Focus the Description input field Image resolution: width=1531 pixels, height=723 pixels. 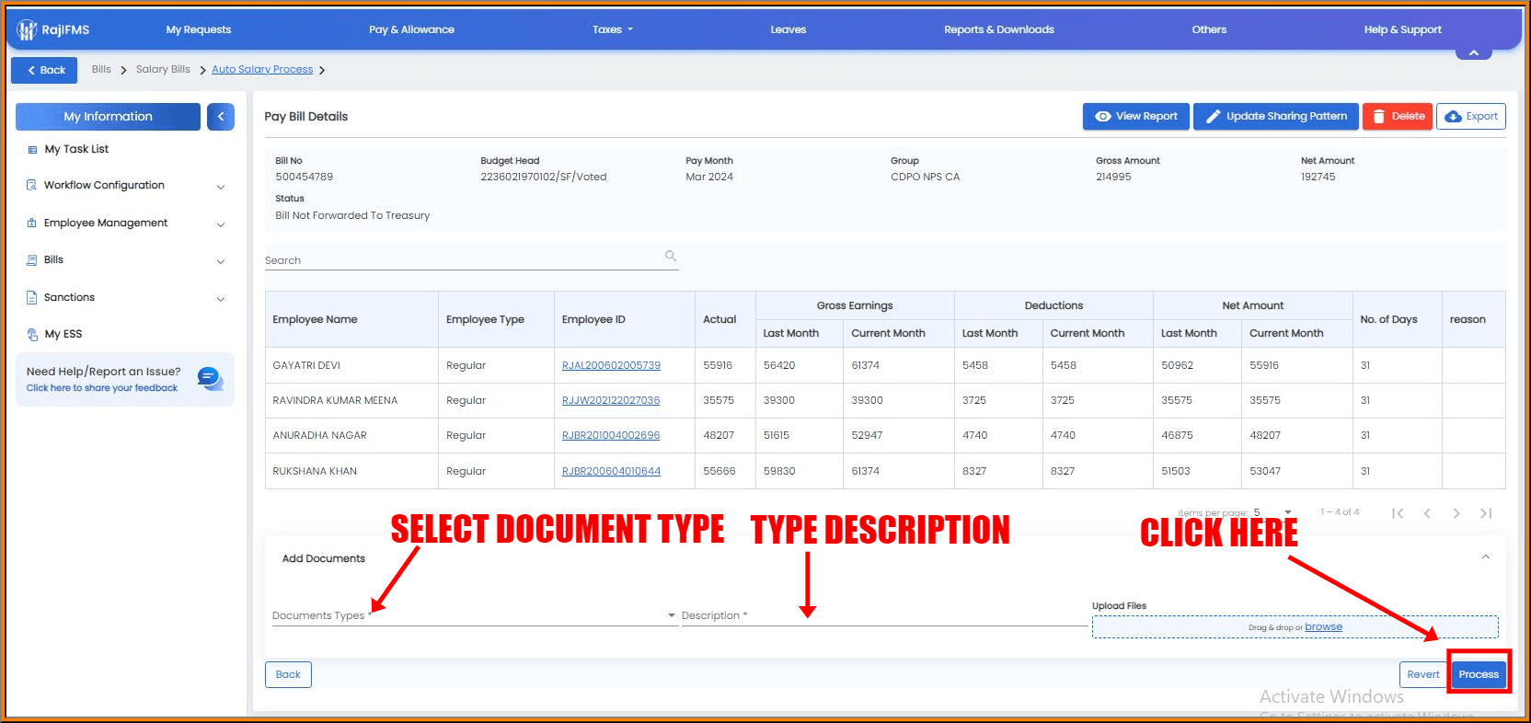click(x=883, y=615)
